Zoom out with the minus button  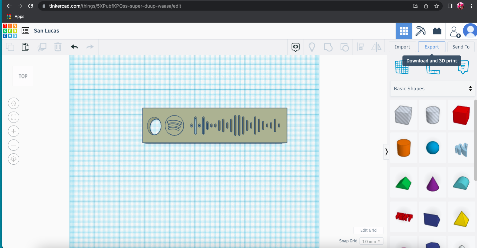(x=14, y=145)
